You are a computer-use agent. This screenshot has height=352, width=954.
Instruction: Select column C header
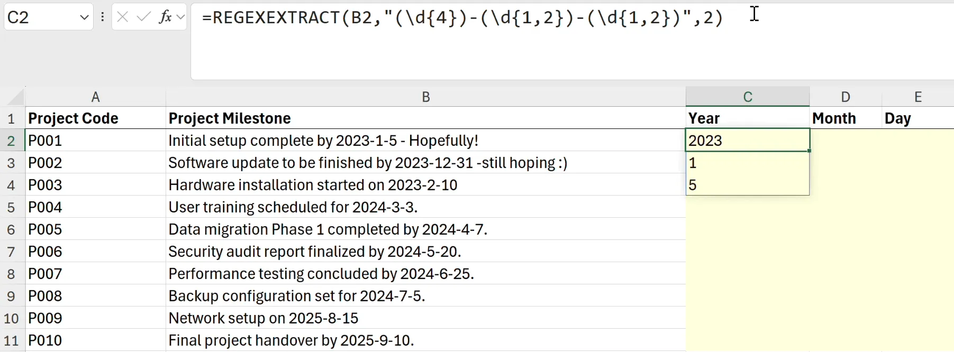(747, 97)
